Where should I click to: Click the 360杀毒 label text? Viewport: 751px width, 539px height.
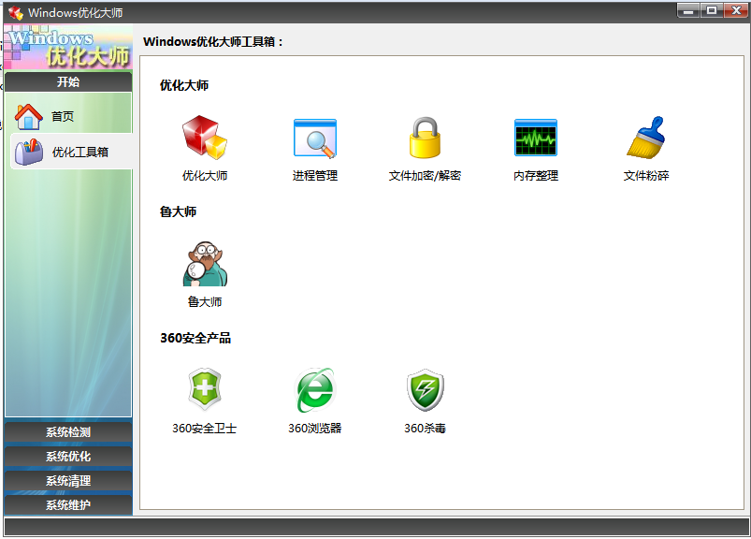click(x=426, y=429)
